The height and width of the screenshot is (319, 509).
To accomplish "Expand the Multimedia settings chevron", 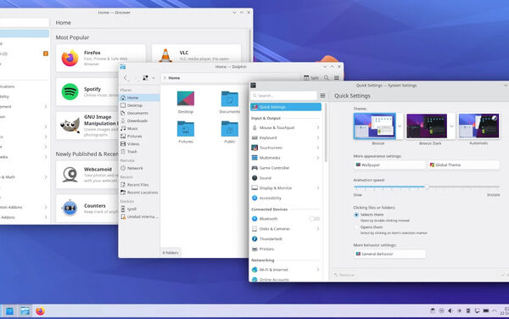I will tap(318, 158).
